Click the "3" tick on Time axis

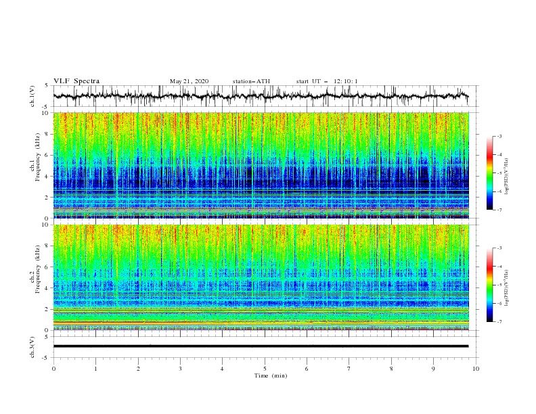click(x=180, y=369)
